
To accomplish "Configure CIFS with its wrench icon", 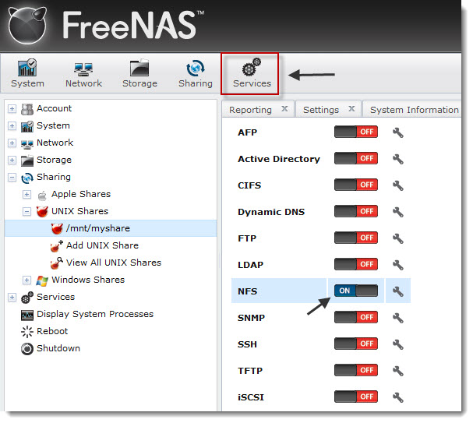I will (398, 185).
